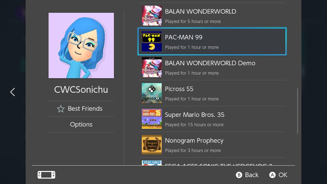Select the Back button label
Viewport: 327px width, 184px height.
pos(252,175)
